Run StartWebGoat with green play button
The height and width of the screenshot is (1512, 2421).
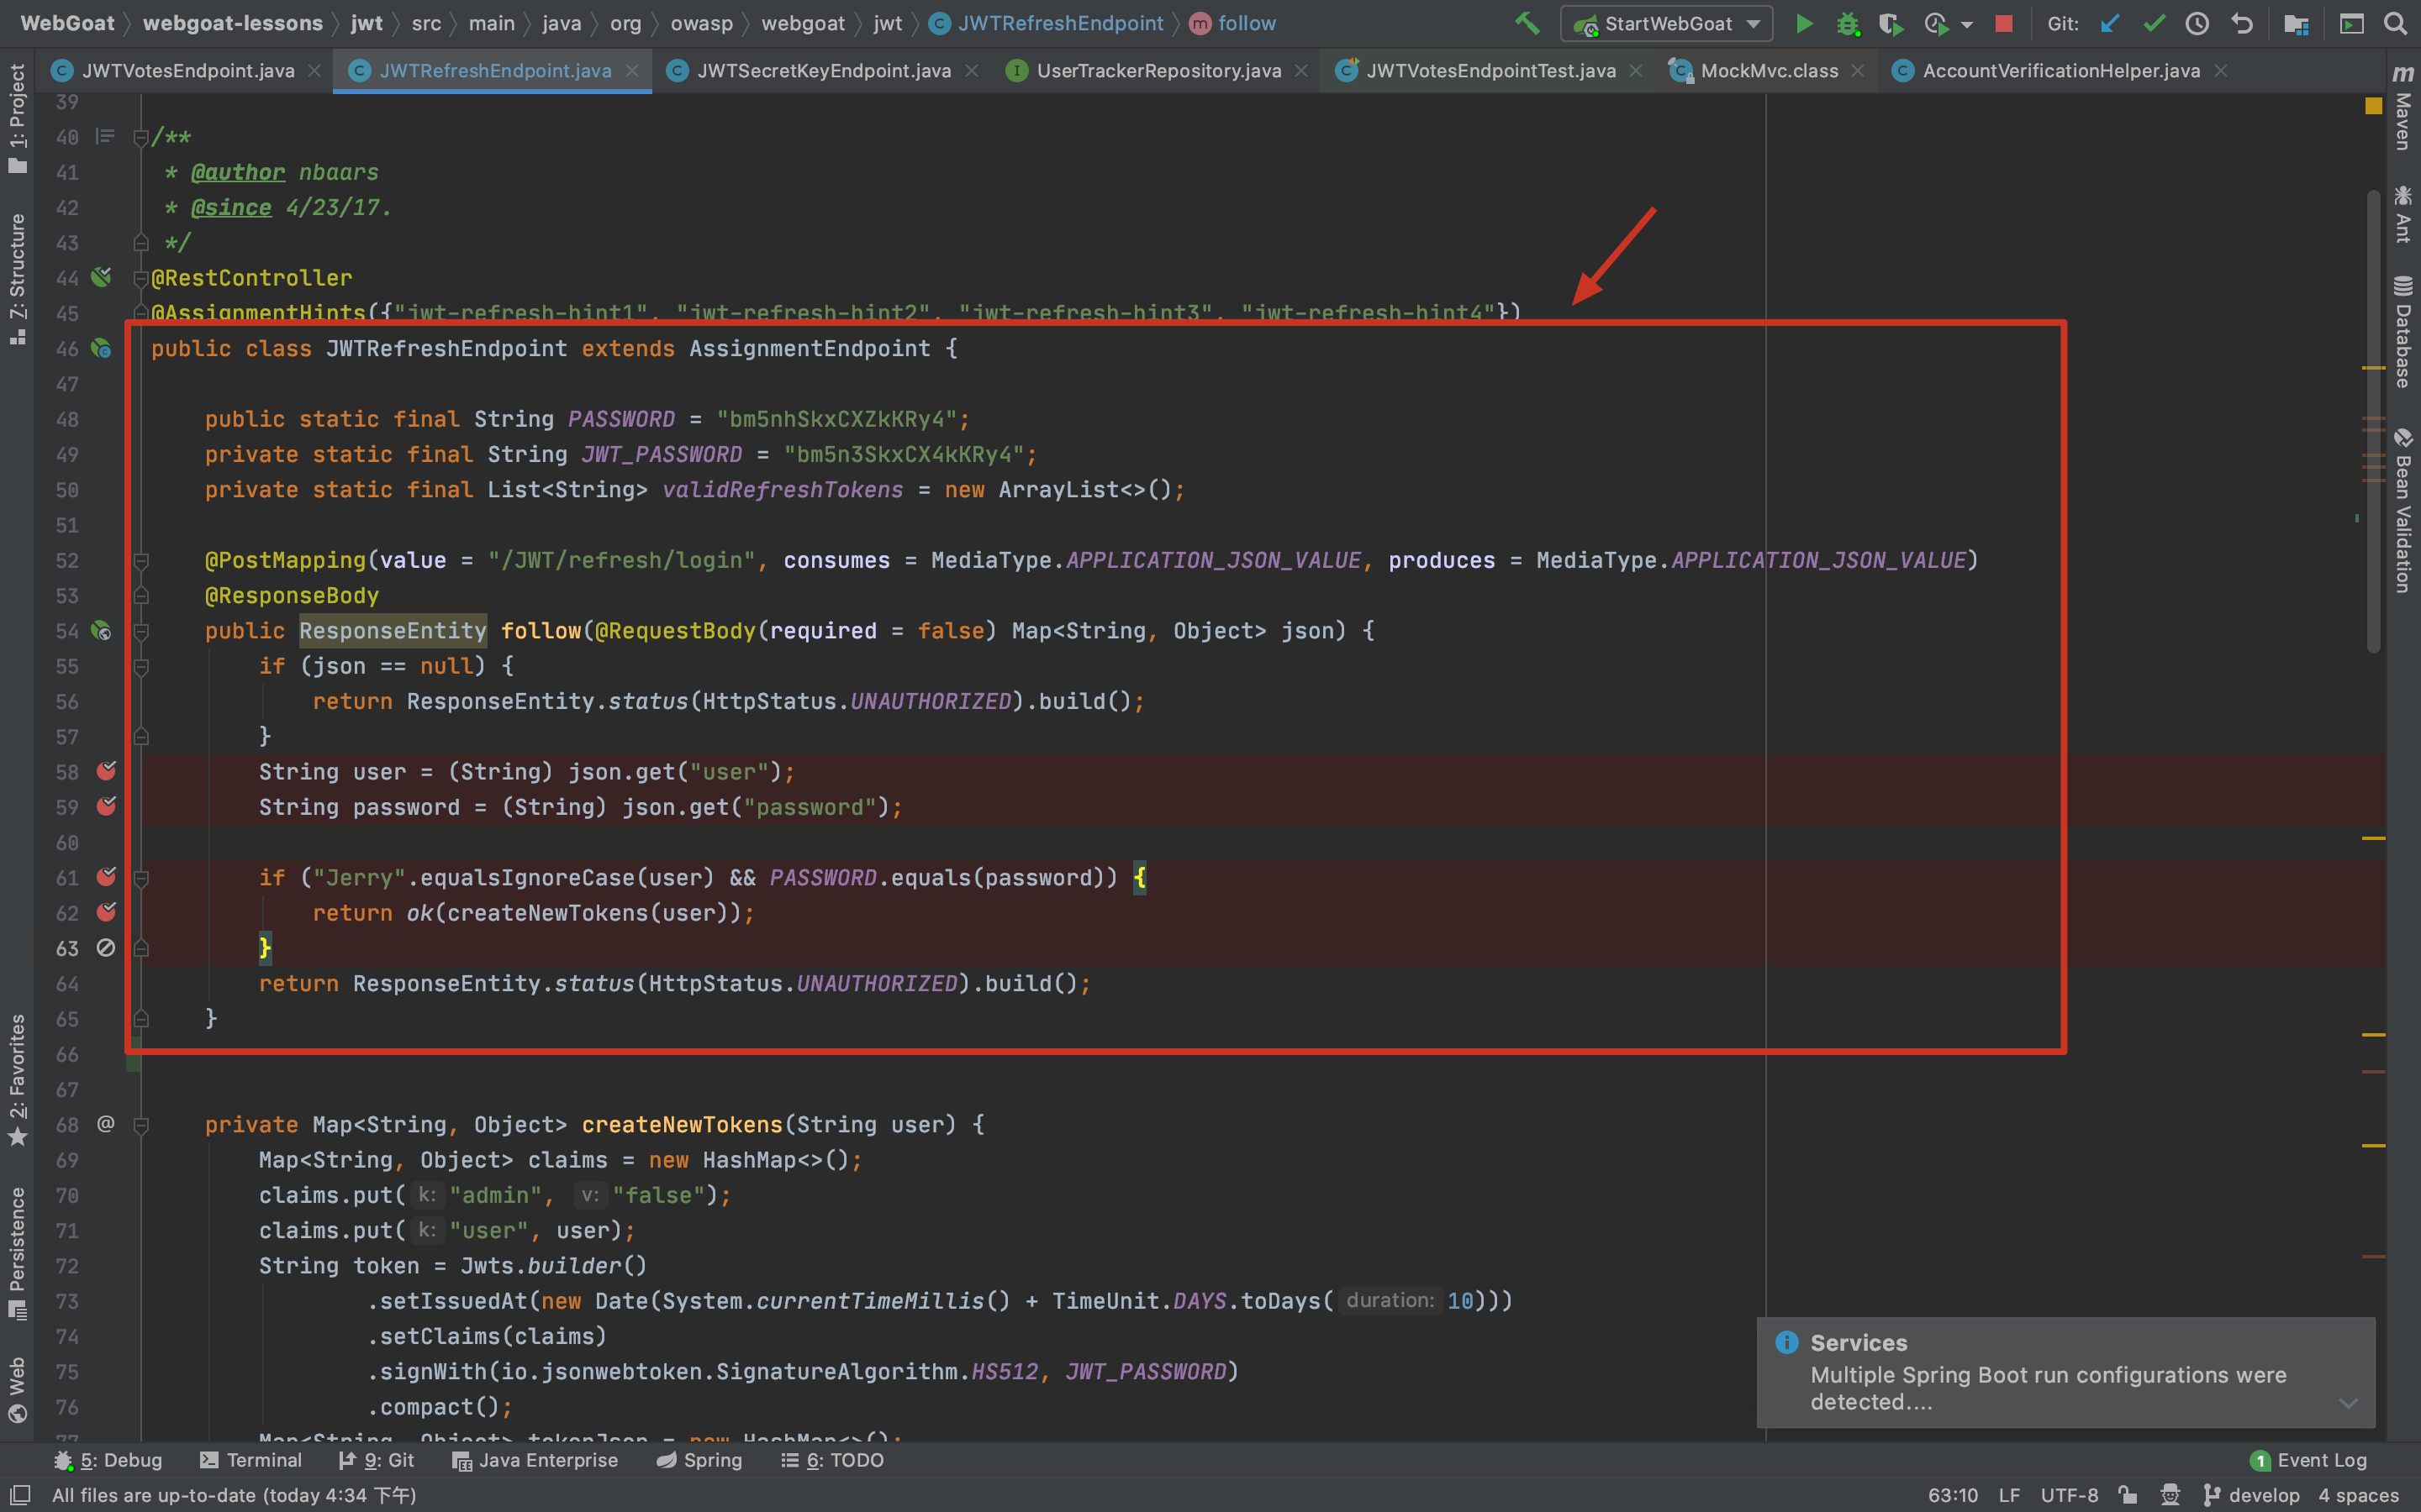(x=1804, y=23)
